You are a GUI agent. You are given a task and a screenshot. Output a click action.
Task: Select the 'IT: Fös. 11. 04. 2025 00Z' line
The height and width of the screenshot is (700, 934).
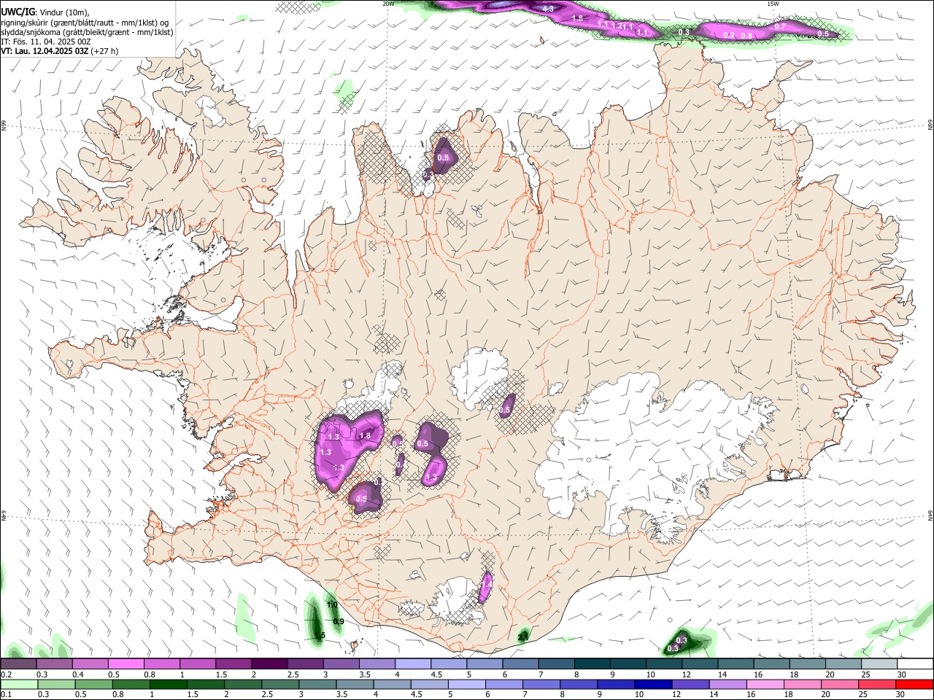click(x=46, y=42)
